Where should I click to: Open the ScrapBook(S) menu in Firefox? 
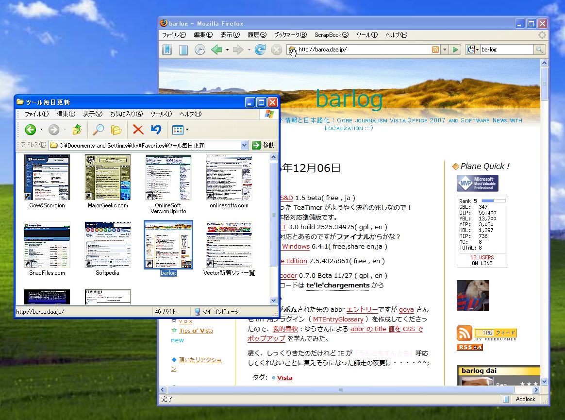[332, 35]
